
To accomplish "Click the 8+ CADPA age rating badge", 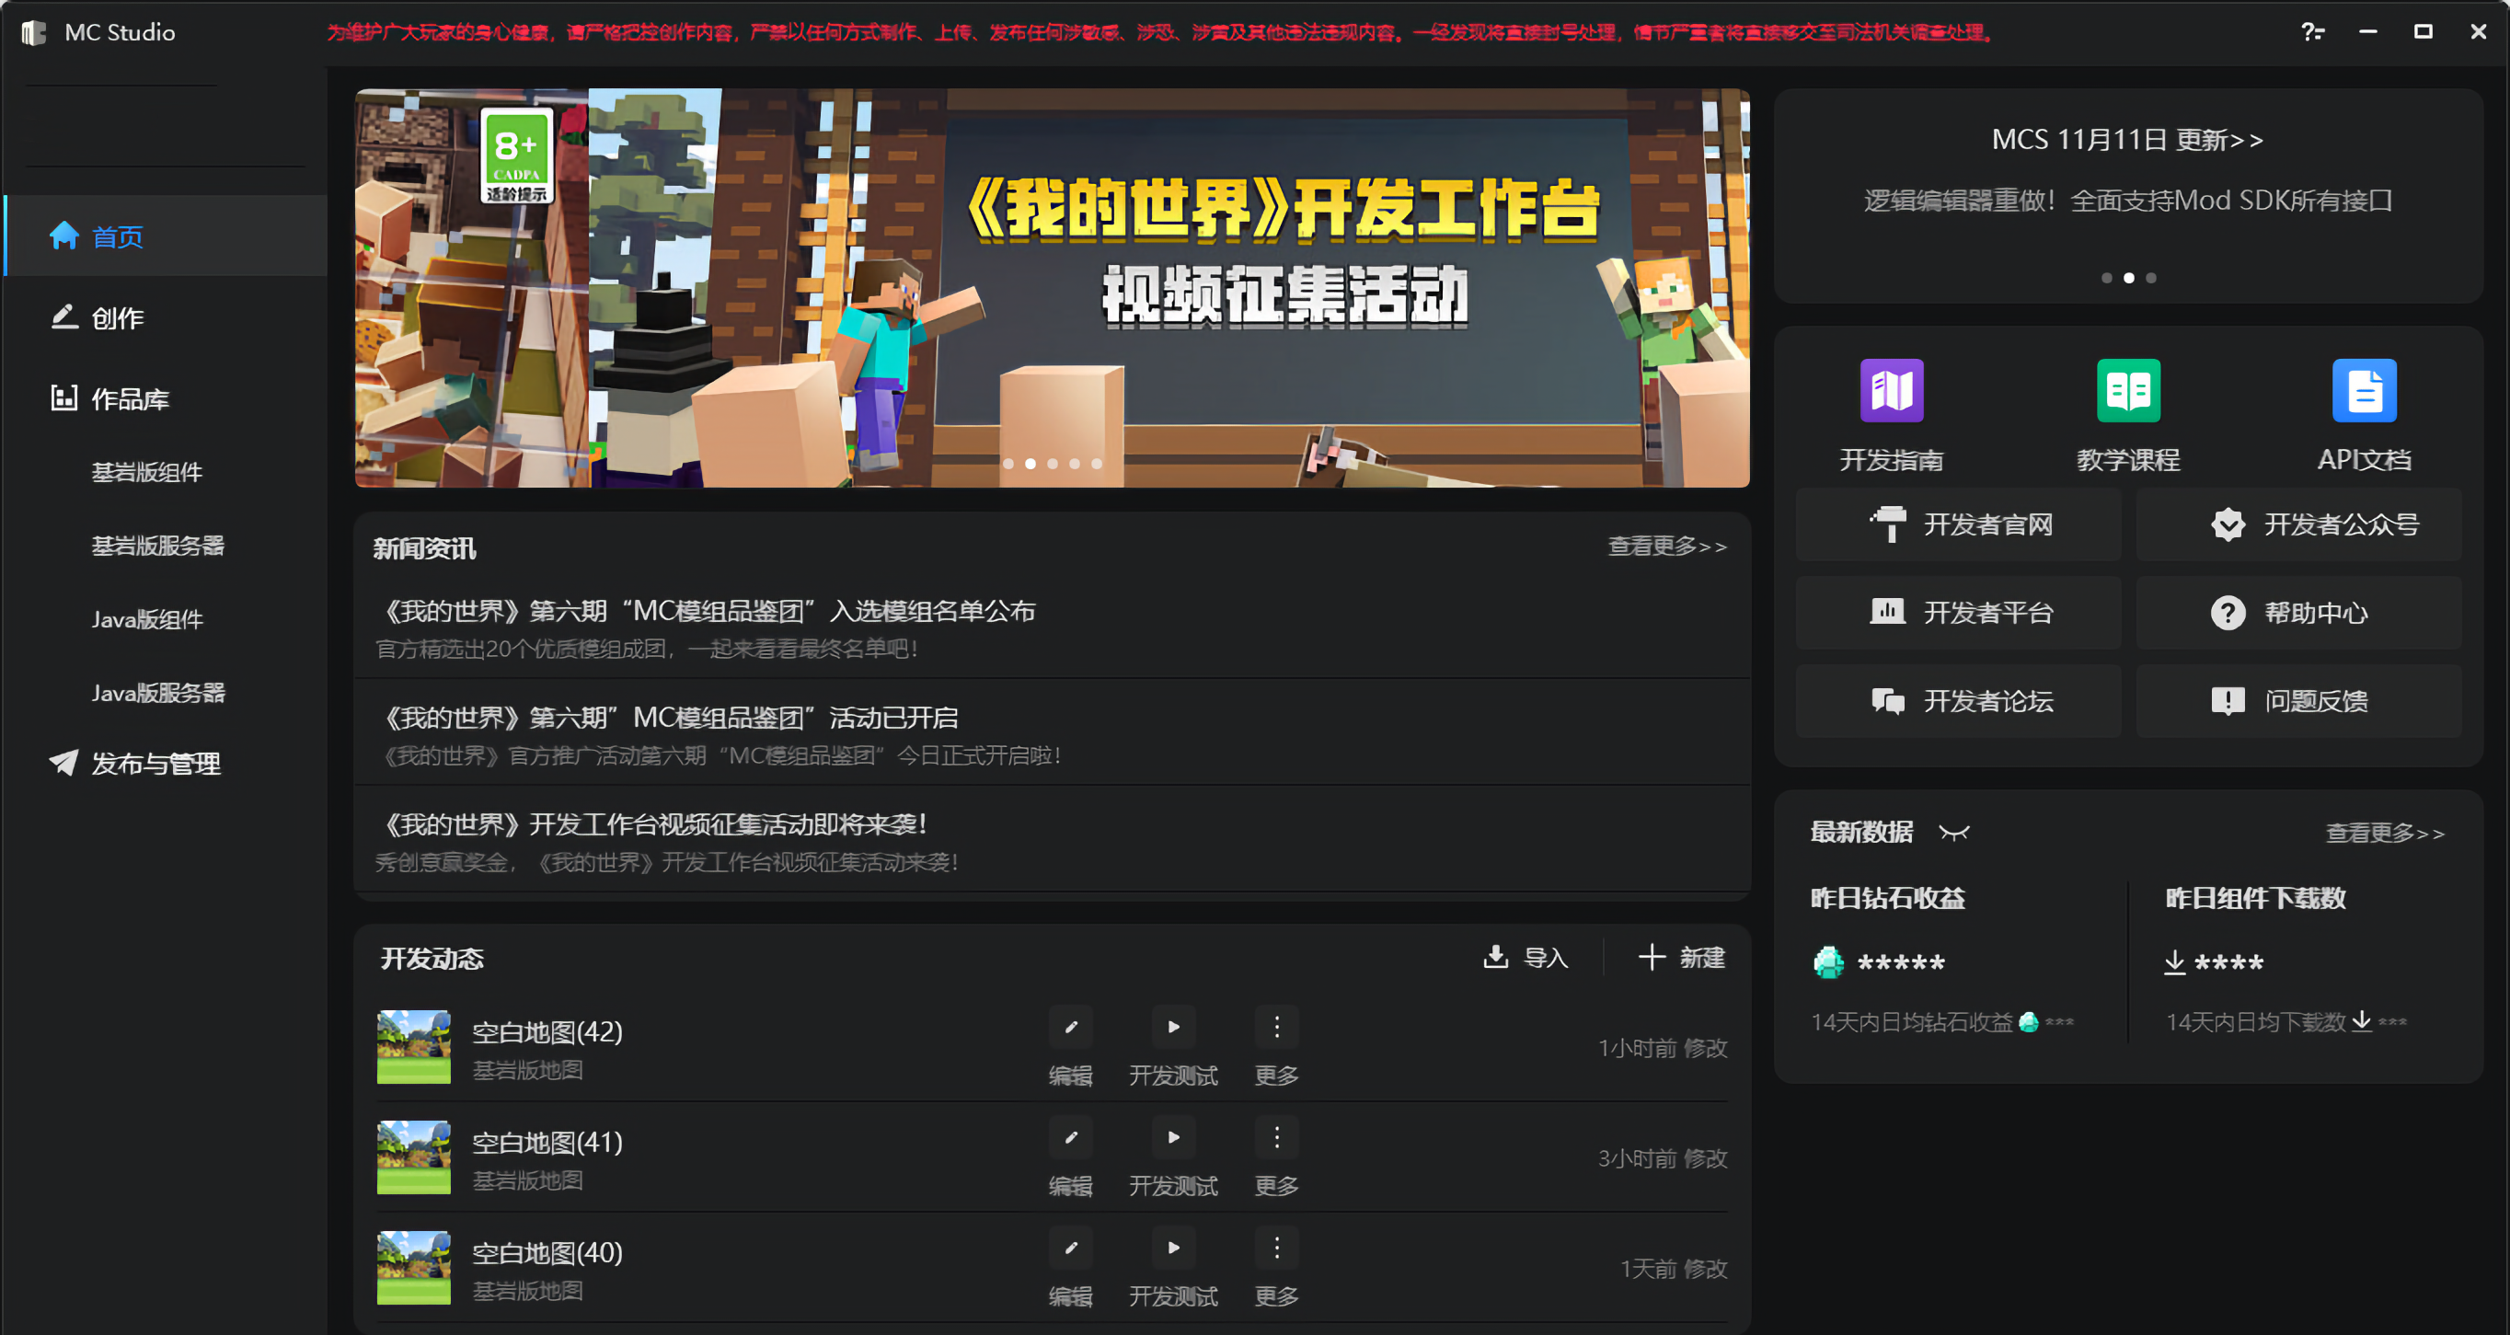I will coord(516,155).
